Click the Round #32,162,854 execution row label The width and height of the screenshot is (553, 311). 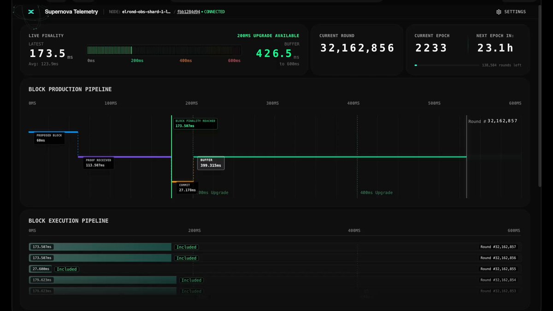[498, 280]
